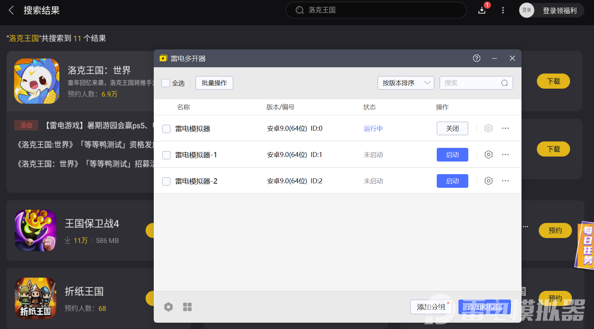Start the 雷电模拟器-1 instance
This screenshot has height=329, width=594.
click(452, 155)
